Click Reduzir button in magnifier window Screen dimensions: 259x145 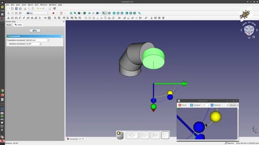[216, 105]
